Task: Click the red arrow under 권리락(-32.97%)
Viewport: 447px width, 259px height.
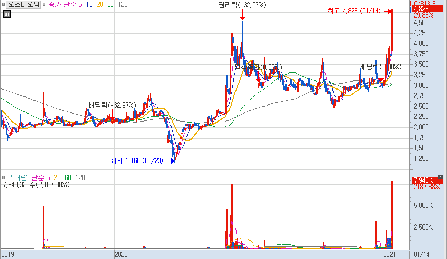Action: click(x=242, y=15)
